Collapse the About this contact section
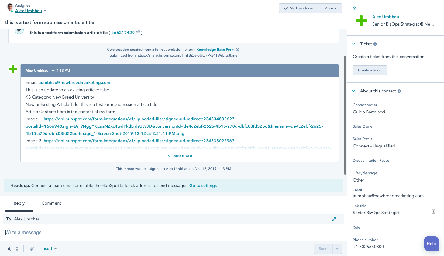Viewport: 444px width, 256px height. click(354, 91)
